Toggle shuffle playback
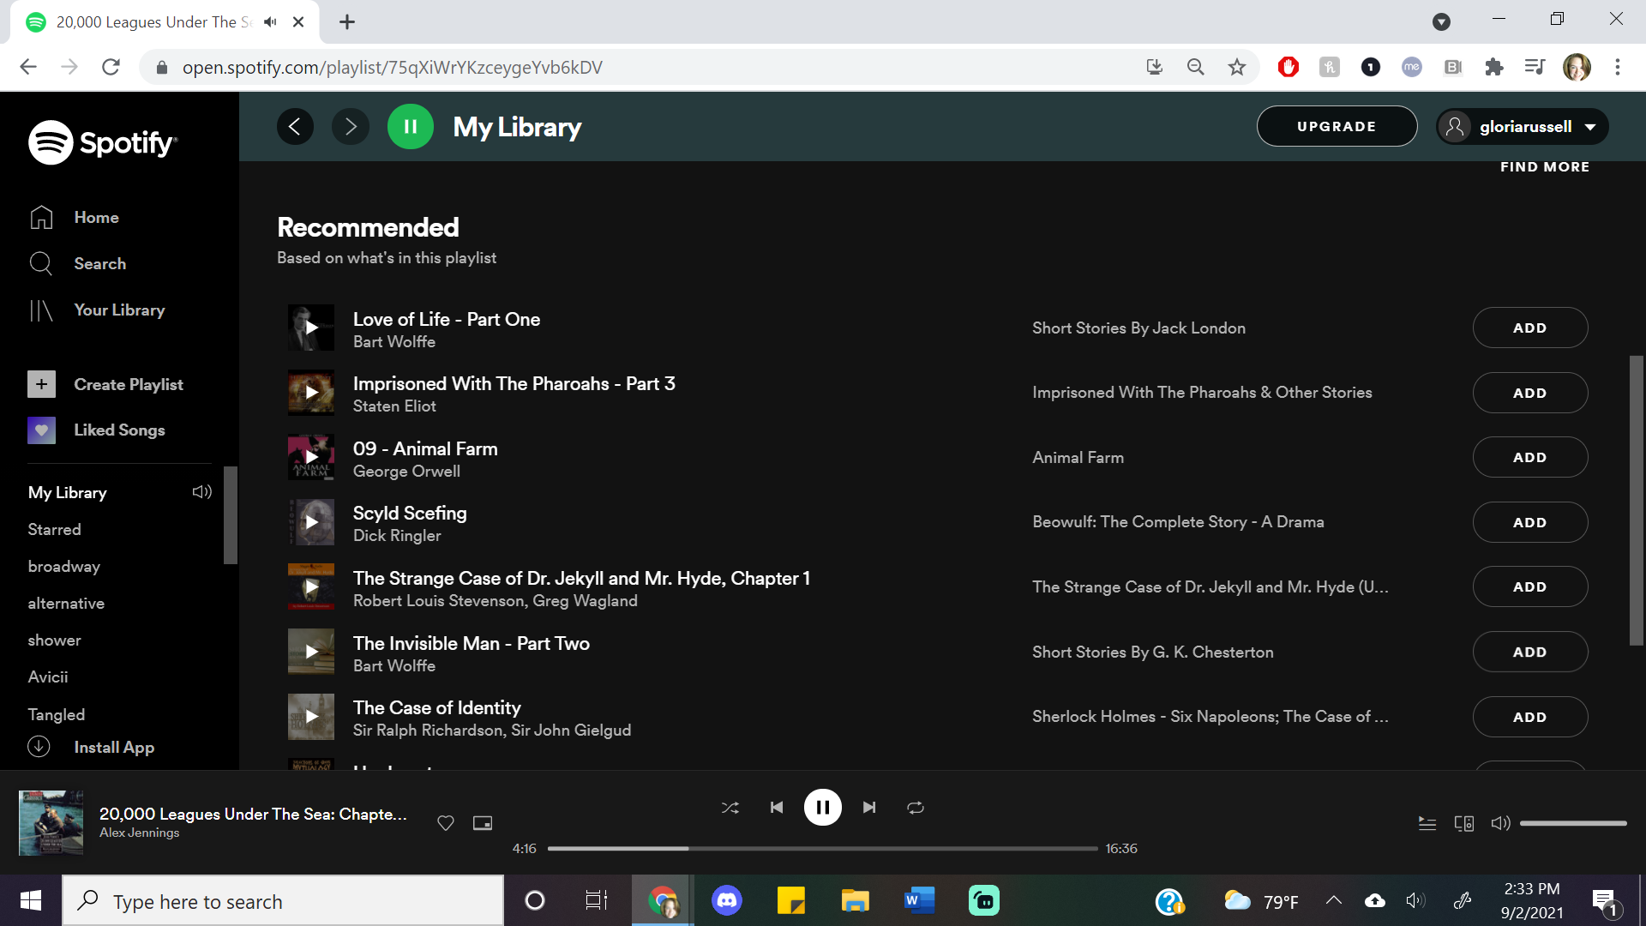This screenshot has height=926, width=1646. (x=730, y=807)
